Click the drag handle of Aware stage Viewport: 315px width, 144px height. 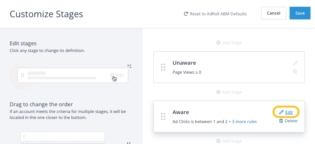[163, 116]
